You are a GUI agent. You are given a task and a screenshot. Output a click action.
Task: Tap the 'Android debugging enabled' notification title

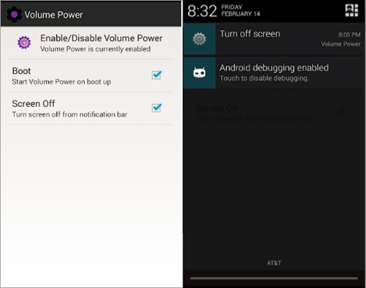274,68
